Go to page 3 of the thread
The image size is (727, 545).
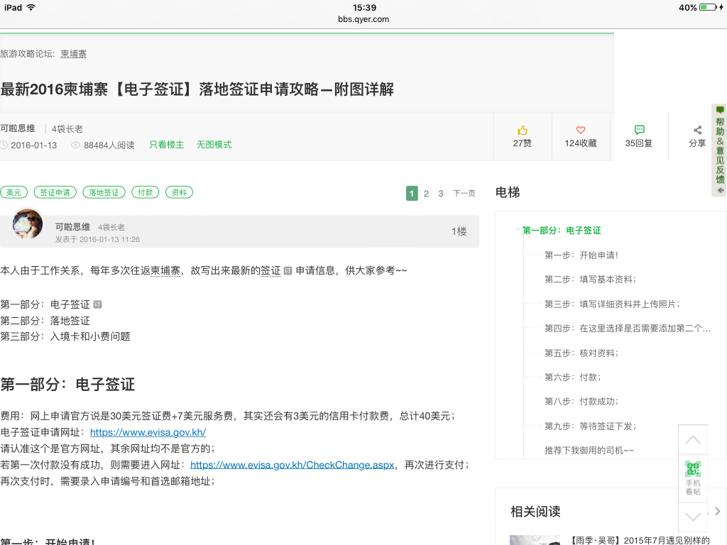(x=440, y=194)
